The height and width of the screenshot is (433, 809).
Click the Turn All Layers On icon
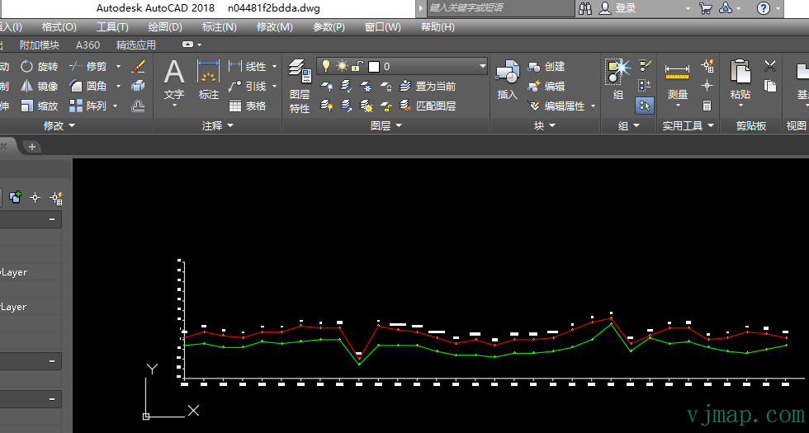tap(326, 106)
